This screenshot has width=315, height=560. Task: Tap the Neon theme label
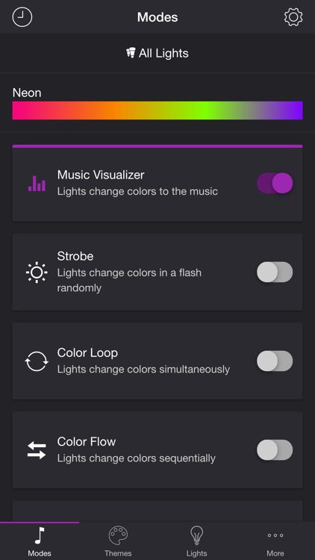point(27,93)
